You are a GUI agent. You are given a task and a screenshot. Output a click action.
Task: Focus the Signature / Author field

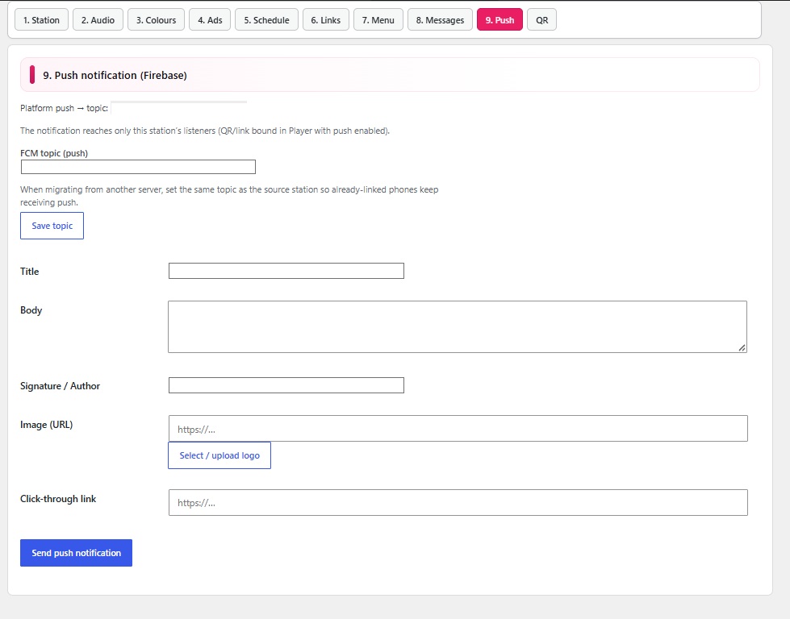click(286, 385)
